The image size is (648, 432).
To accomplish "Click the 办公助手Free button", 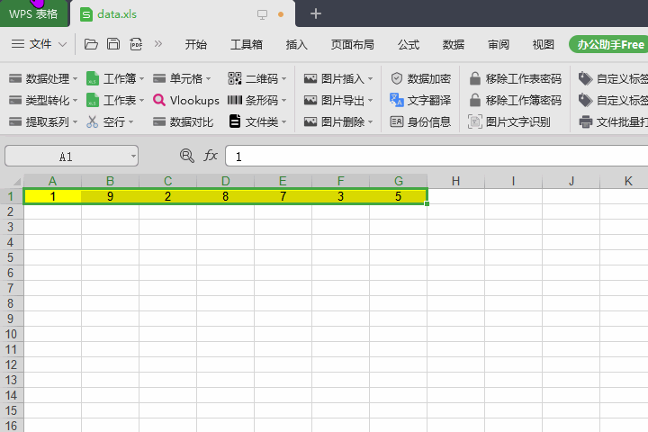I will (x=609, y=44).
